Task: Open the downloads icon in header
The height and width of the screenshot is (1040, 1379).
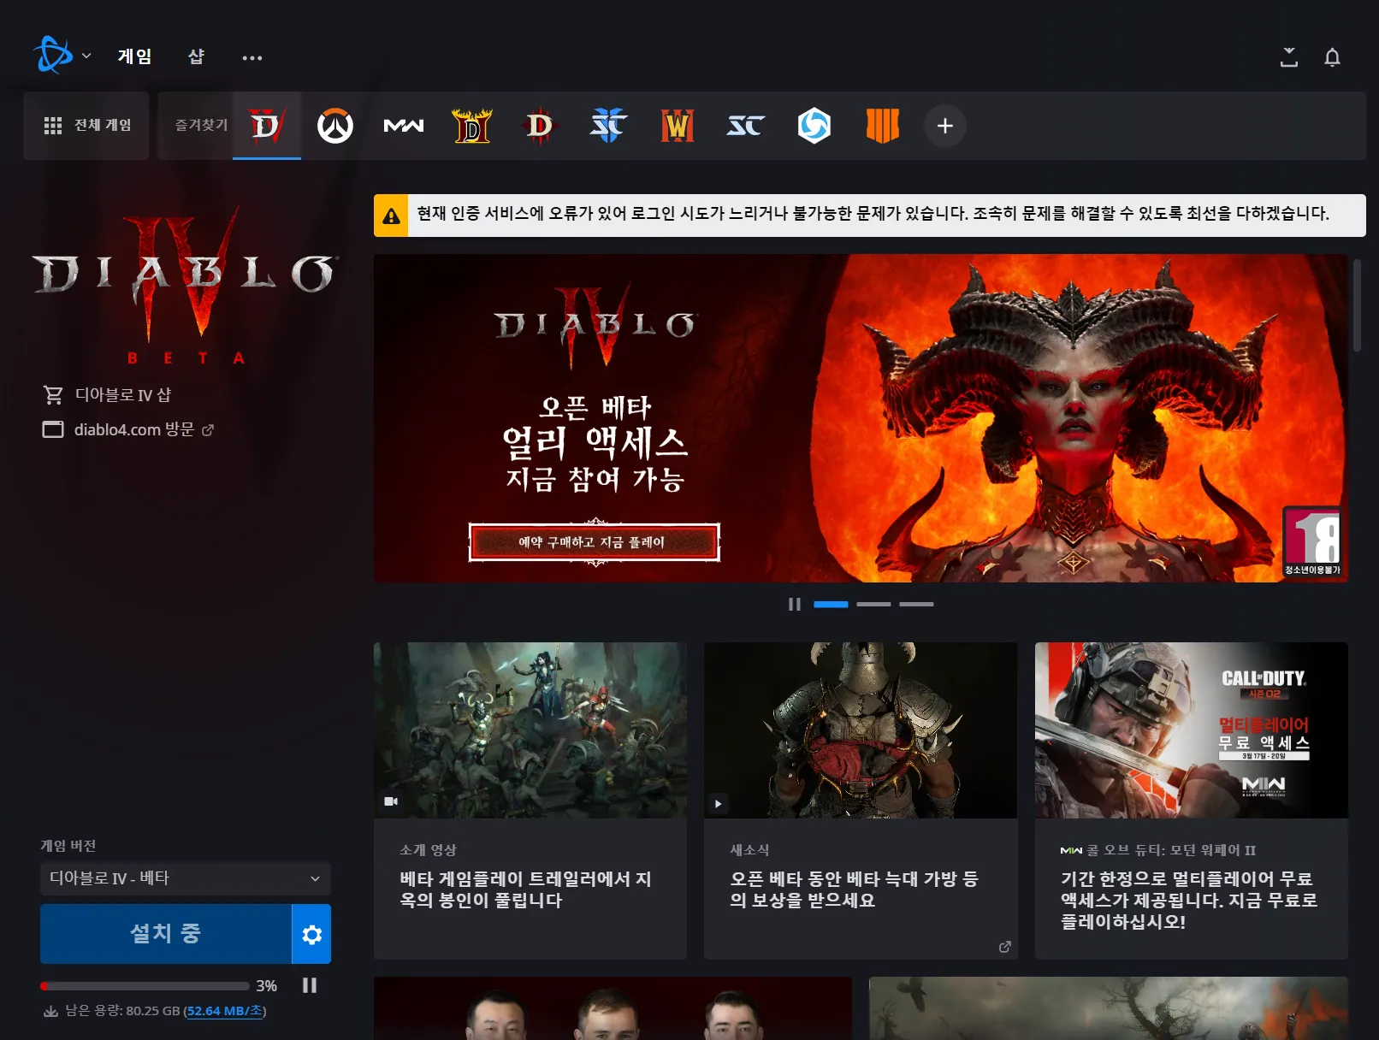Action: pos(1288,57)
